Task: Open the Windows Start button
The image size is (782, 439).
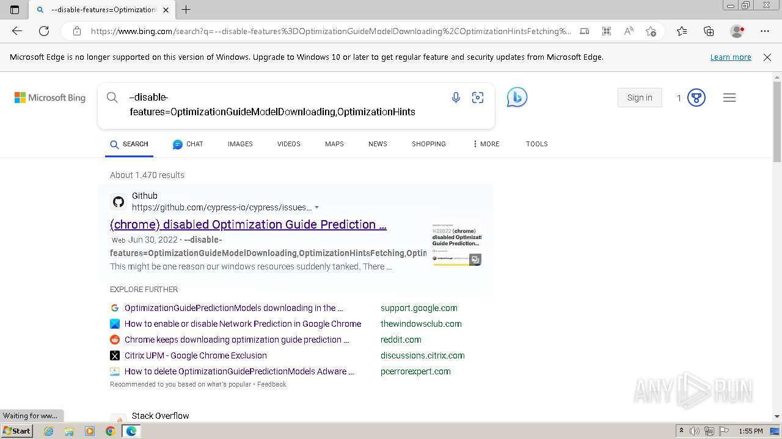Action: (x=17, y=431)
